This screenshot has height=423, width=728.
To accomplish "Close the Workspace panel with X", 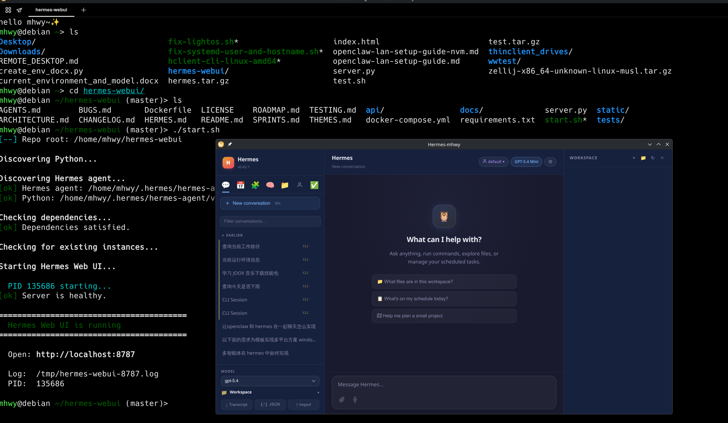I will 662,158.
